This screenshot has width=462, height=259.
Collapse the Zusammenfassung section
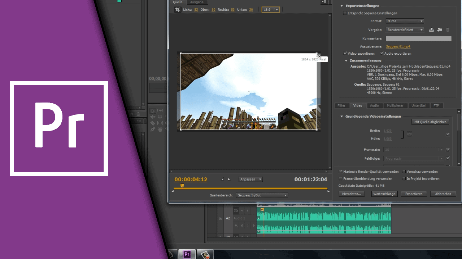[x=346, y=60]
